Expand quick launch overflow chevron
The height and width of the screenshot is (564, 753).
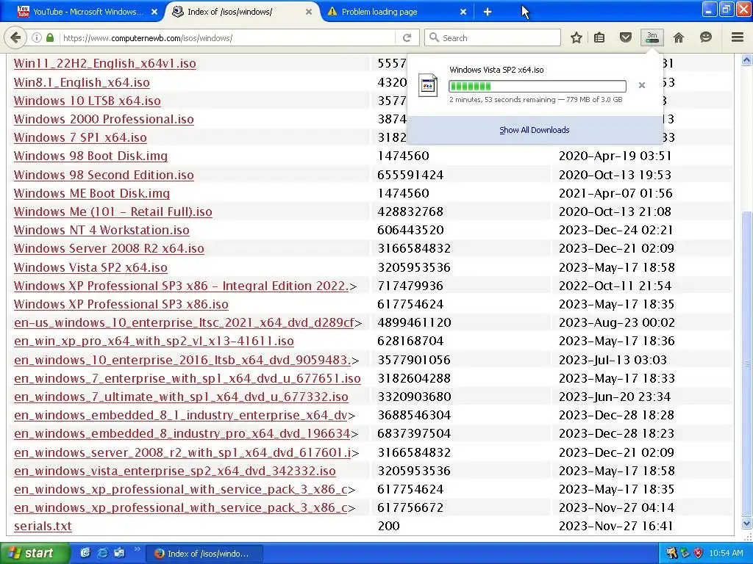[x=137, y=549]
